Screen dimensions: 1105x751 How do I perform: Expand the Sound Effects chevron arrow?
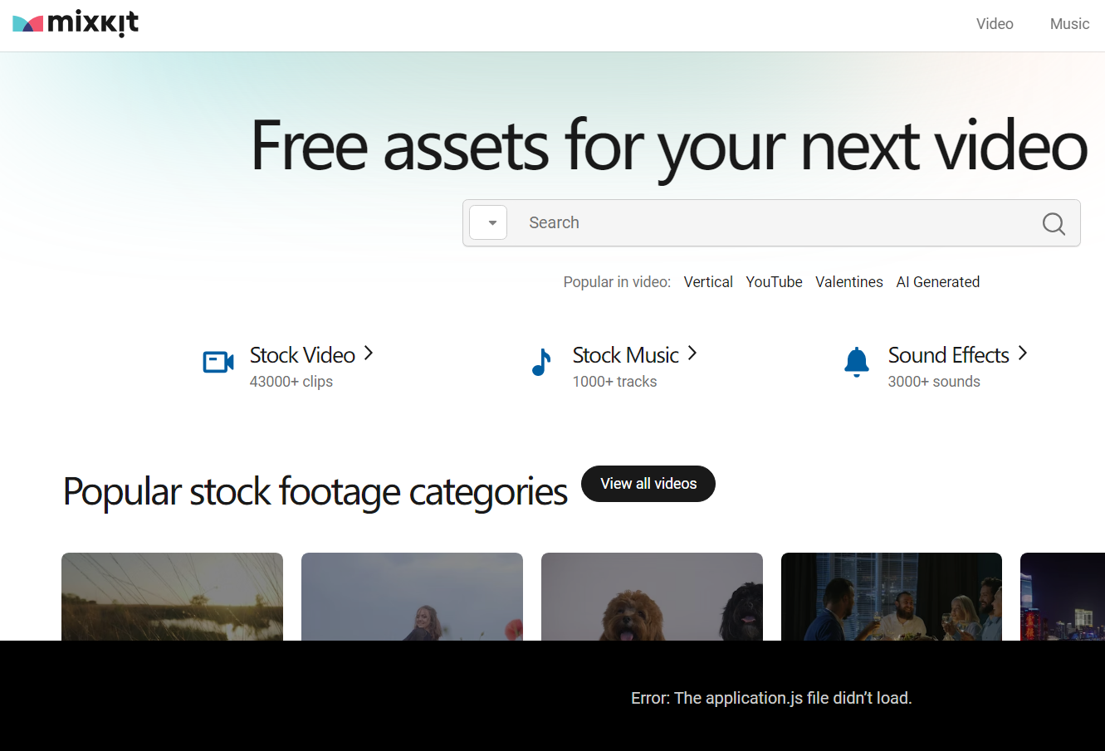(1023, 354)
